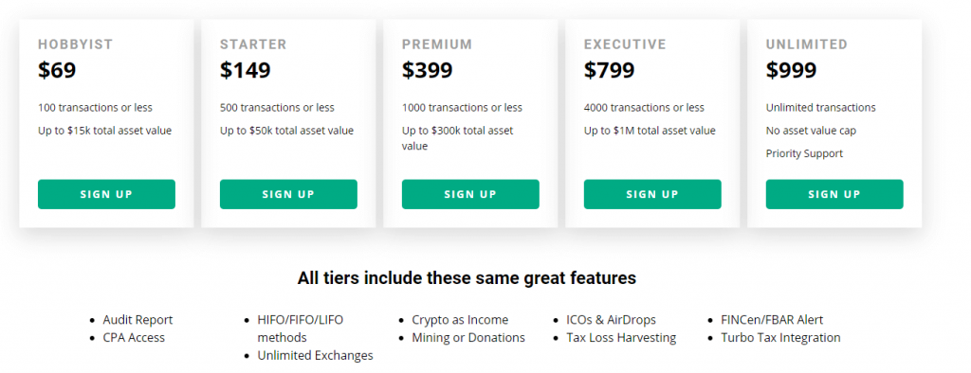The height and width of the screenshot is (373, 971).
Task: Click Sign Up under the Starter plan
Action: [x=288, y=194]
